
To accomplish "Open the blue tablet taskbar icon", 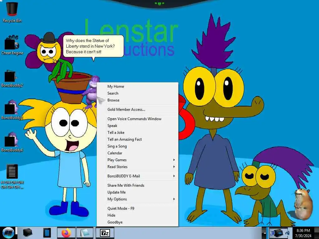I will coord(47,233).
